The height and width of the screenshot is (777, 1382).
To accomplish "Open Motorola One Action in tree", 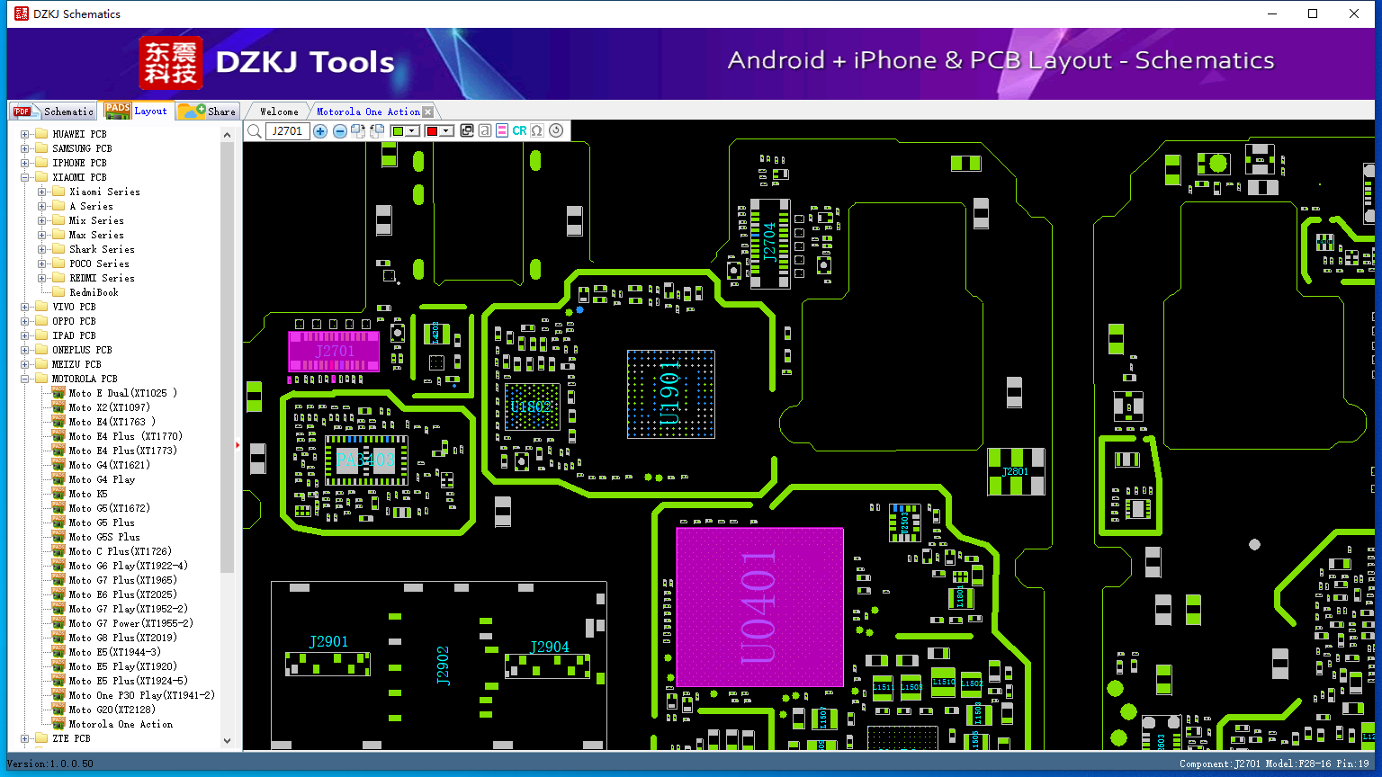I will point(121,724).
